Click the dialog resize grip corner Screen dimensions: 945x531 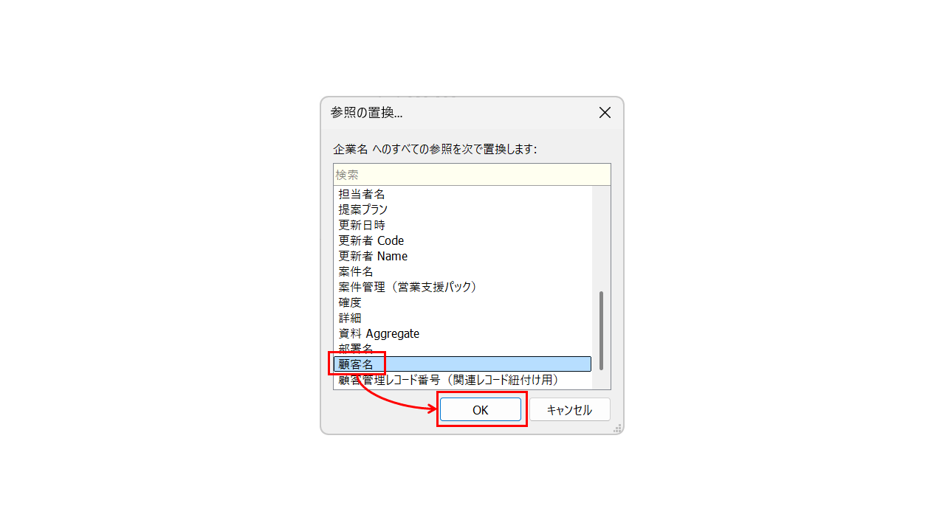617,428
